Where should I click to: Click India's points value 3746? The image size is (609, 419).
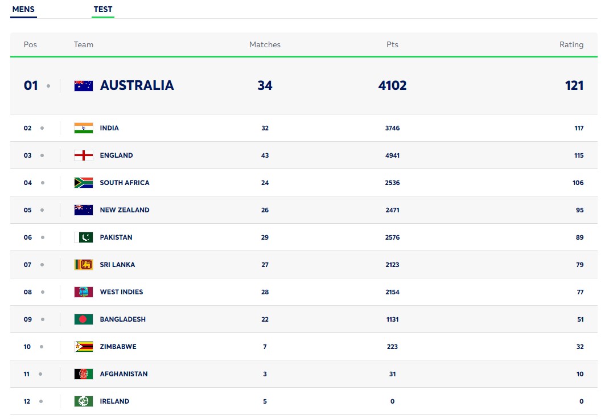392,128
